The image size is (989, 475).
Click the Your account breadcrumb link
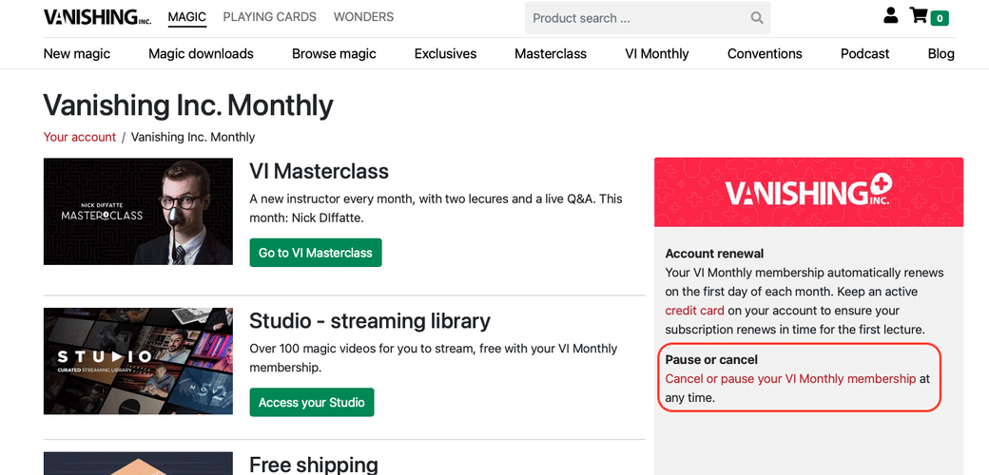pyautogui.click(x=80, y=137)
